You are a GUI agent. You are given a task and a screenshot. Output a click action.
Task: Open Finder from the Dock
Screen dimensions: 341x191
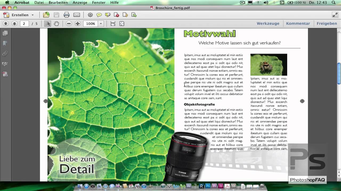(80, 186)
